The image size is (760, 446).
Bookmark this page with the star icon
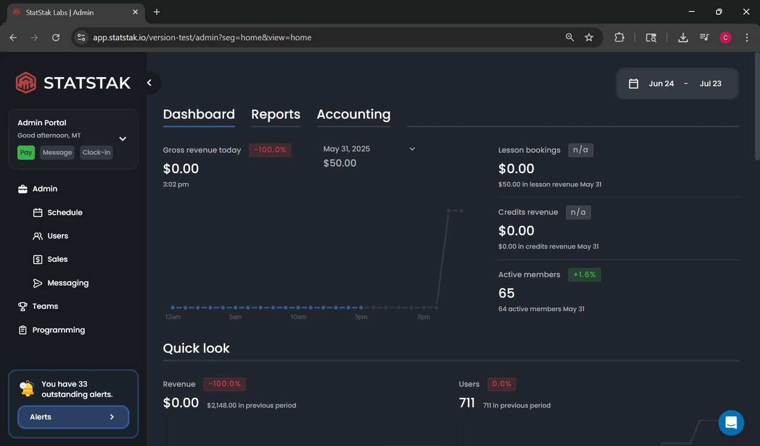[x=589, y=37]
